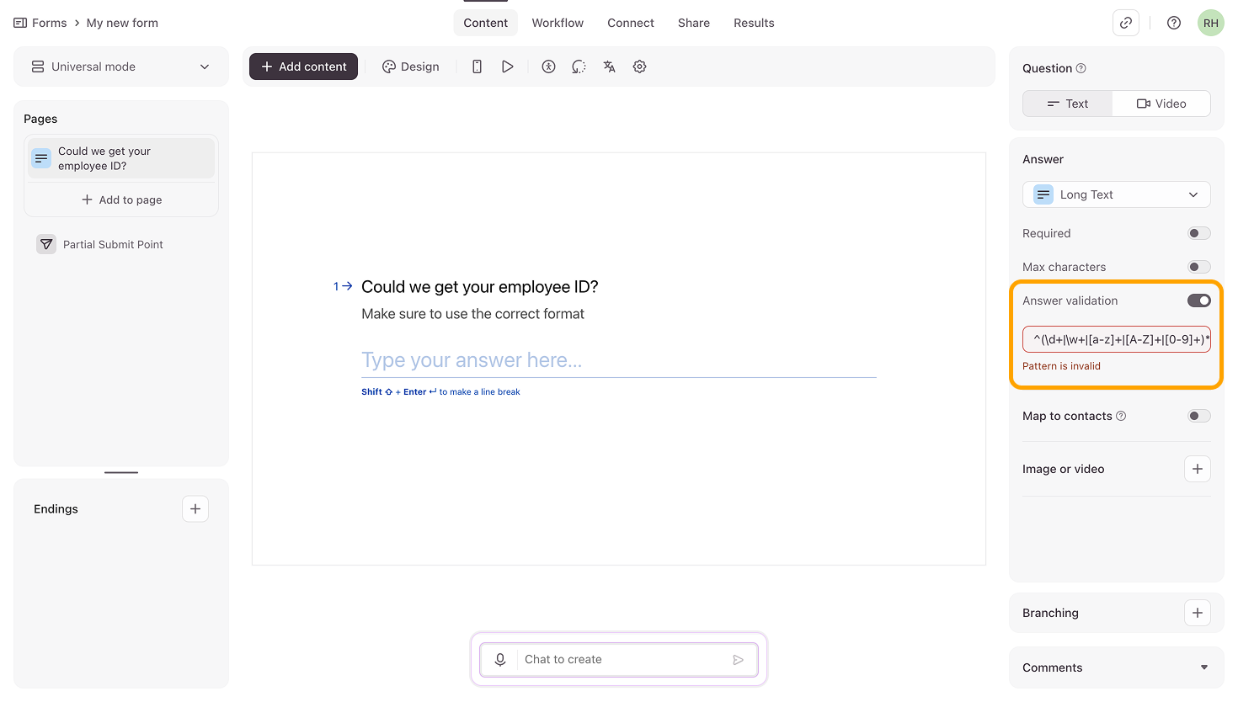Switch to the Workflow tab
Screen dimensions: 1238x702
[558, 23]
